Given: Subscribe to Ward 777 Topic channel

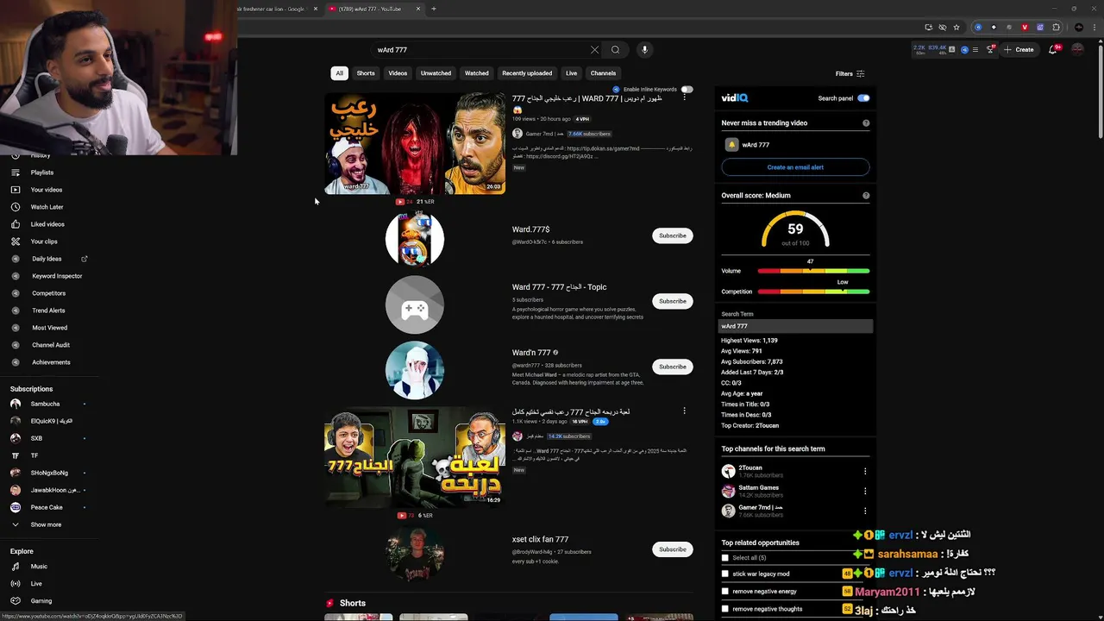Looking at the screenshot, I should coord(673,301).
